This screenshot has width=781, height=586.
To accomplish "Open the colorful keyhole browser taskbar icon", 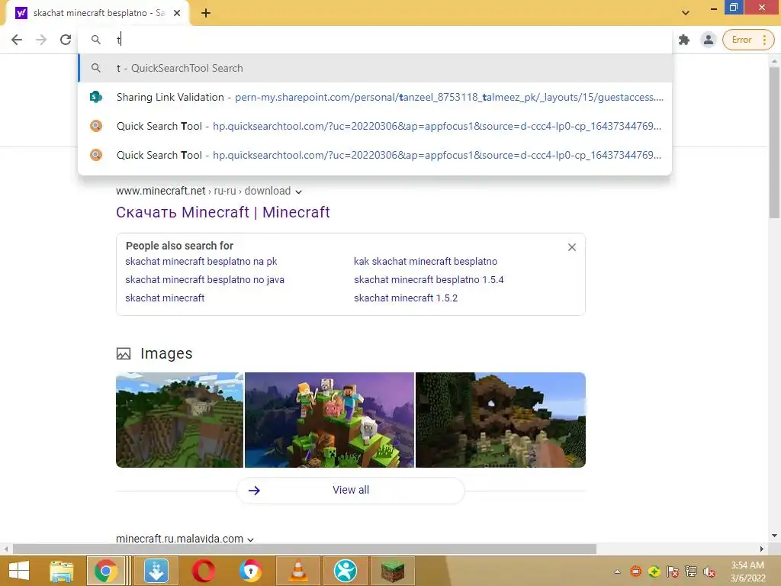I will (250, 571).
